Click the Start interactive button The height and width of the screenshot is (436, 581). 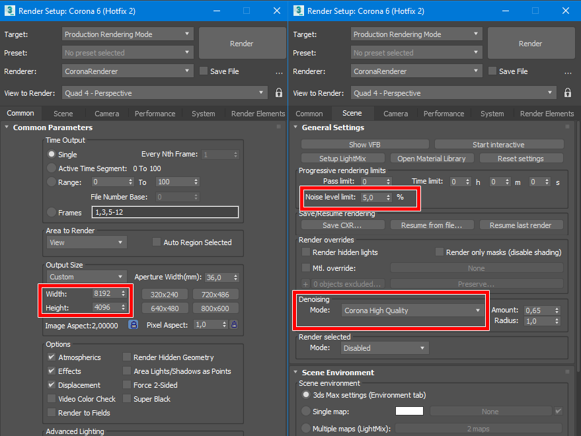tap(499, 145)
